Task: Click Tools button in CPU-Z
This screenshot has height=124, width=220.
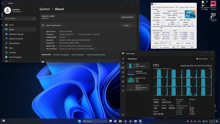Action: 174,47
